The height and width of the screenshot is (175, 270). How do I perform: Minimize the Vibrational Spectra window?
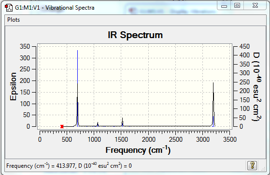(x=224, y=6)
